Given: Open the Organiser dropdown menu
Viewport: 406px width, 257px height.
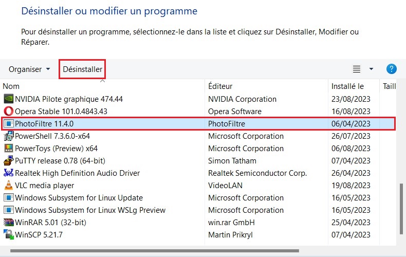Looking at the screenshot, I should 29,69.
